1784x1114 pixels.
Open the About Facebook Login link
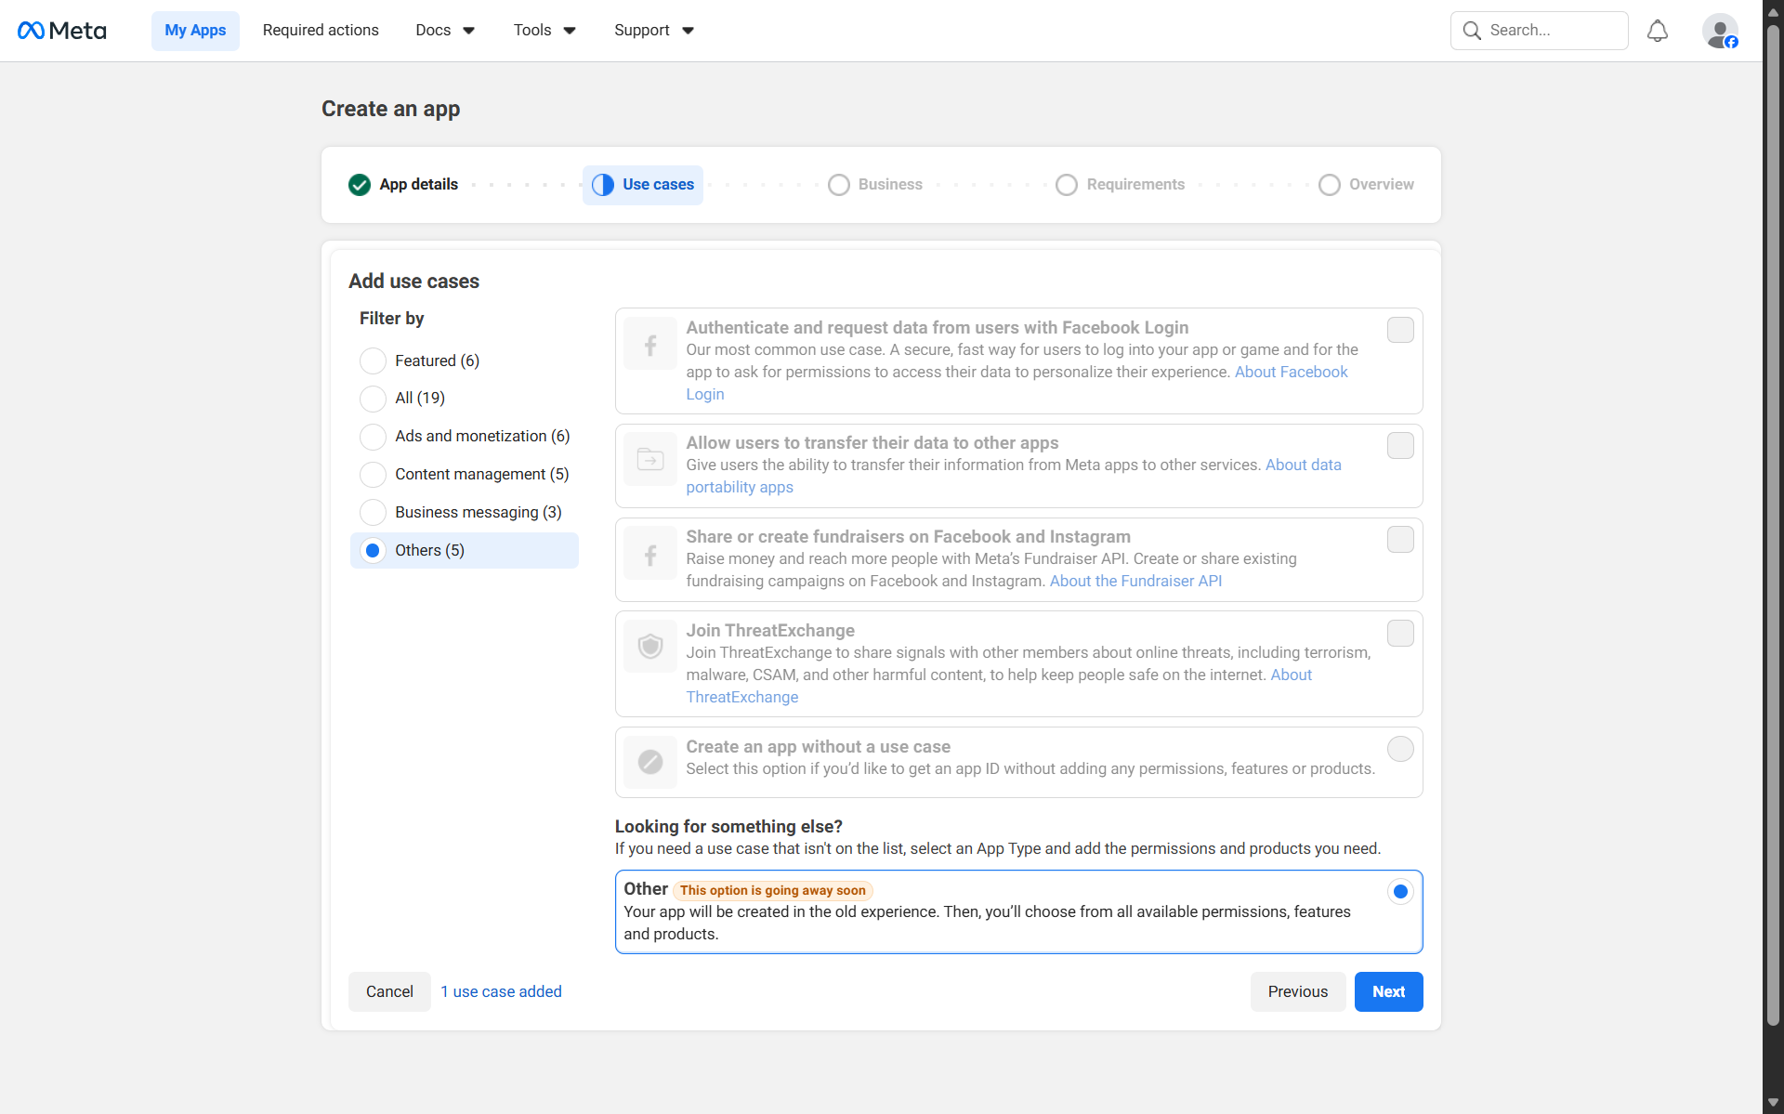click(1291, 373)
